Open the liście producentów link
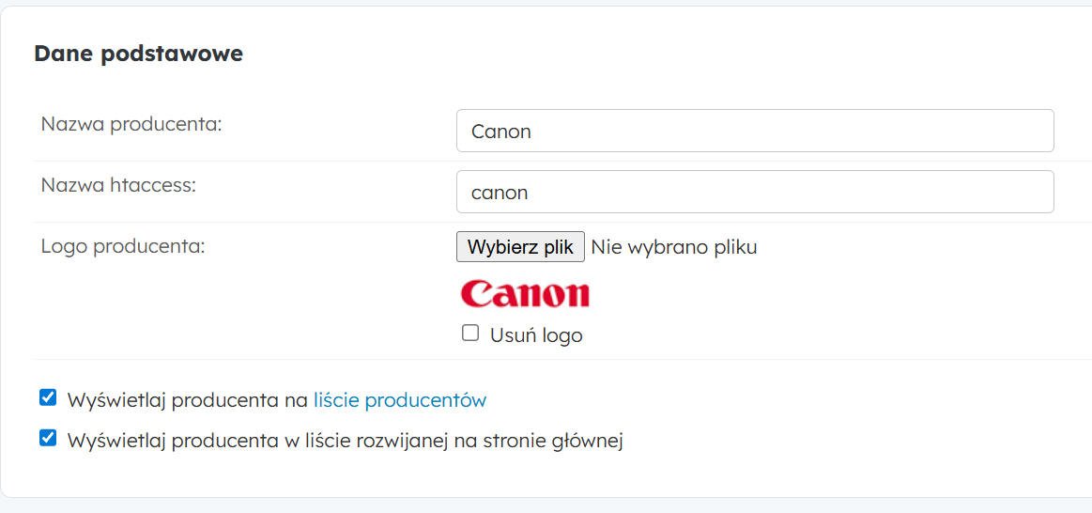The width and height of the screenshot is (1092, 513). (400, 400)
